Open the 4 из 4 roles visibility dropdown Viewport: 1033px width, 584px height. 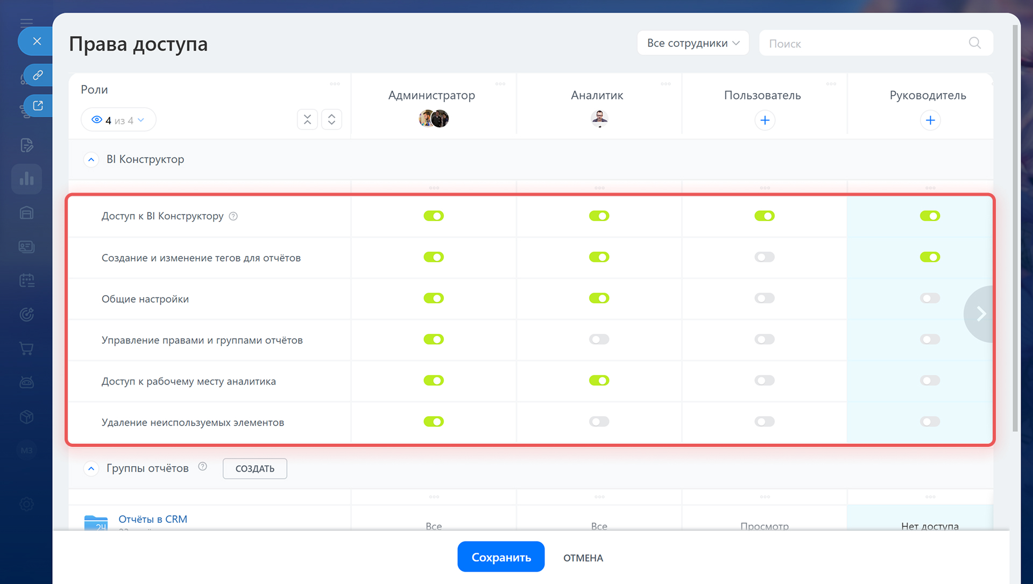click(x=118, y=120)
